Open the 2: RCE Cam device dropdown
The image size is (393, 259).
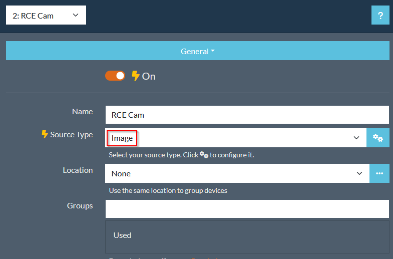(46, 16)
